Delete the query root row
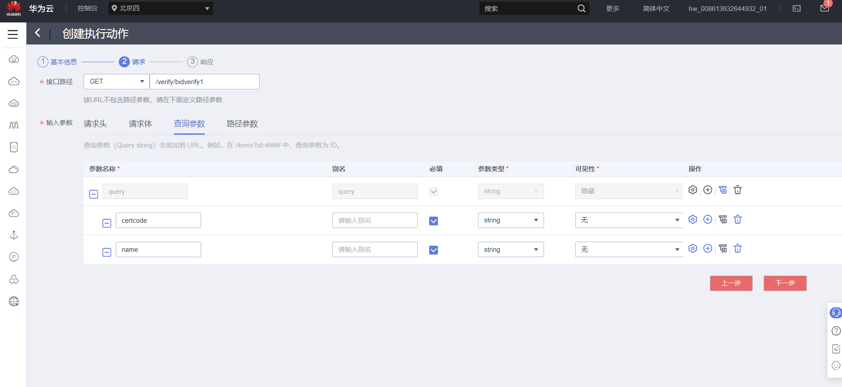The height and width of the screenshot is (387, 842). (738, 190)
